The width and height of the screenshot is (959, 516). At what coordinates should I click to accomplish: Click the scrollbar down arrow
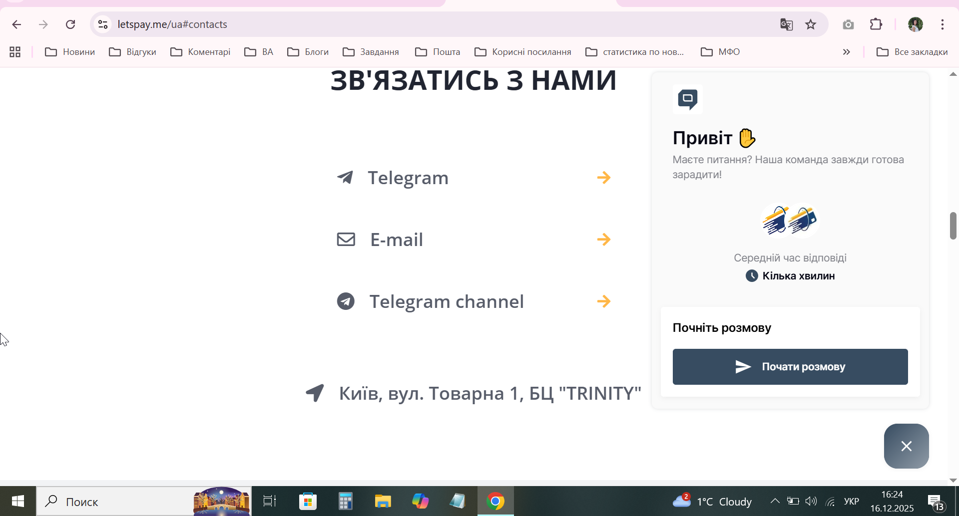coord(953,480)
